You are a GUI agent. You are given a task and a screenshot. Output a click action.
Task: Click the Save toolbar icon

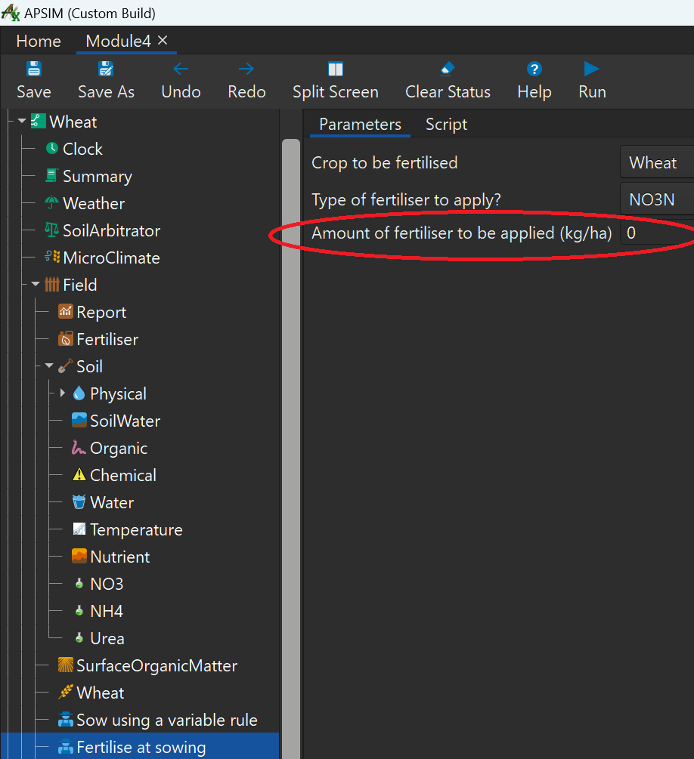34,69
